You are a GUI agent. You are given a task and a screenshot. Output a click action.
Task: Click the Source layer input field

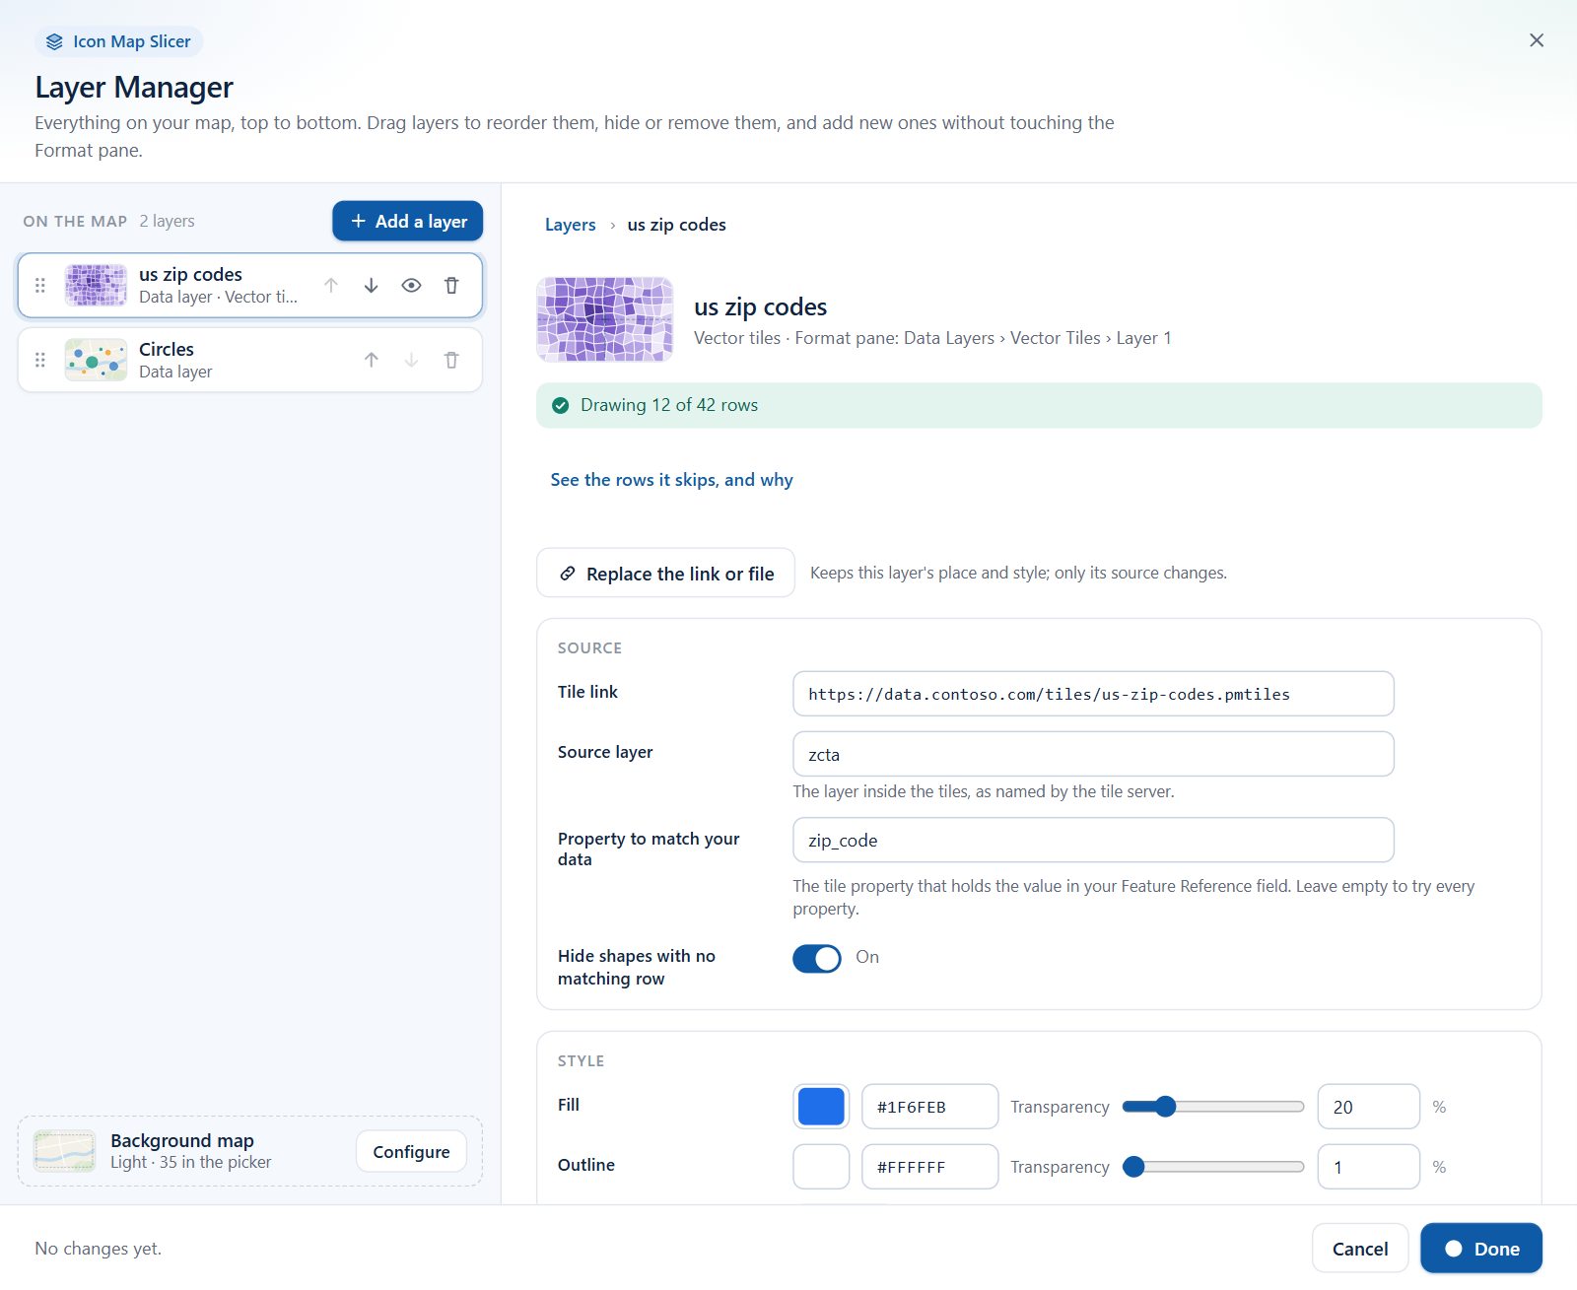pos(1093,755)
